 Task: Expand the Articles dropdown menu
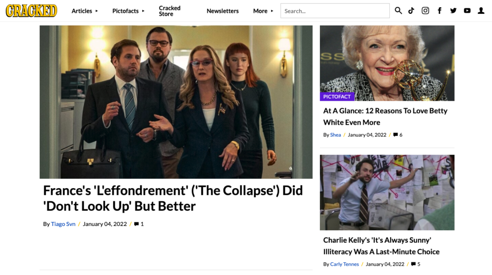click(x=85, y=11)
